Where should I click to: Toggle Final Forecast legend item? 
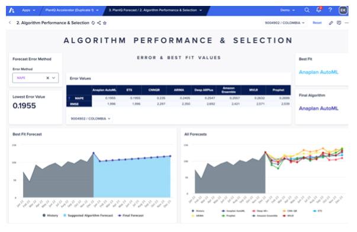pyautogui.click(x=131, y=215)
